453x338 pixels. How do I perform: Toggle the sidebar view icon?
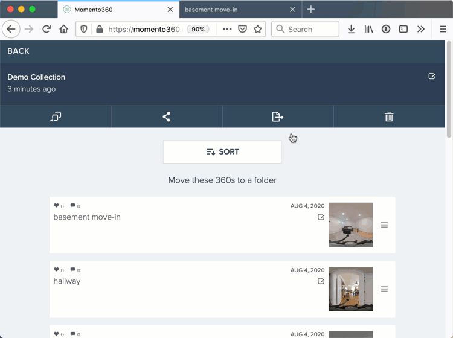coord(403,29)
